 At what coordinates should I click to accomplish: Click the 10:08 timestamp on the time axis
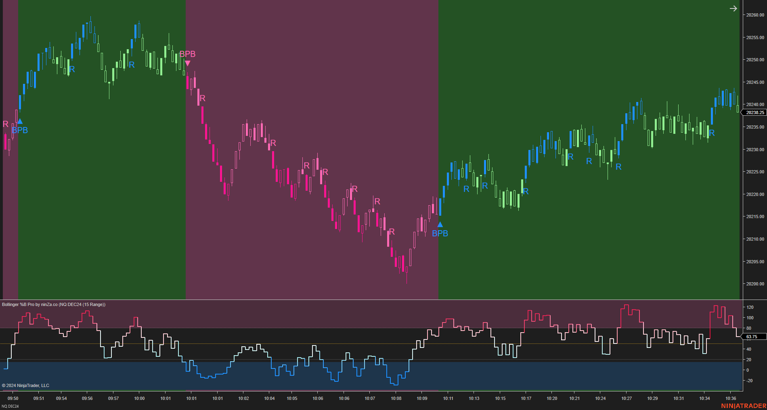tap(396, 398)
